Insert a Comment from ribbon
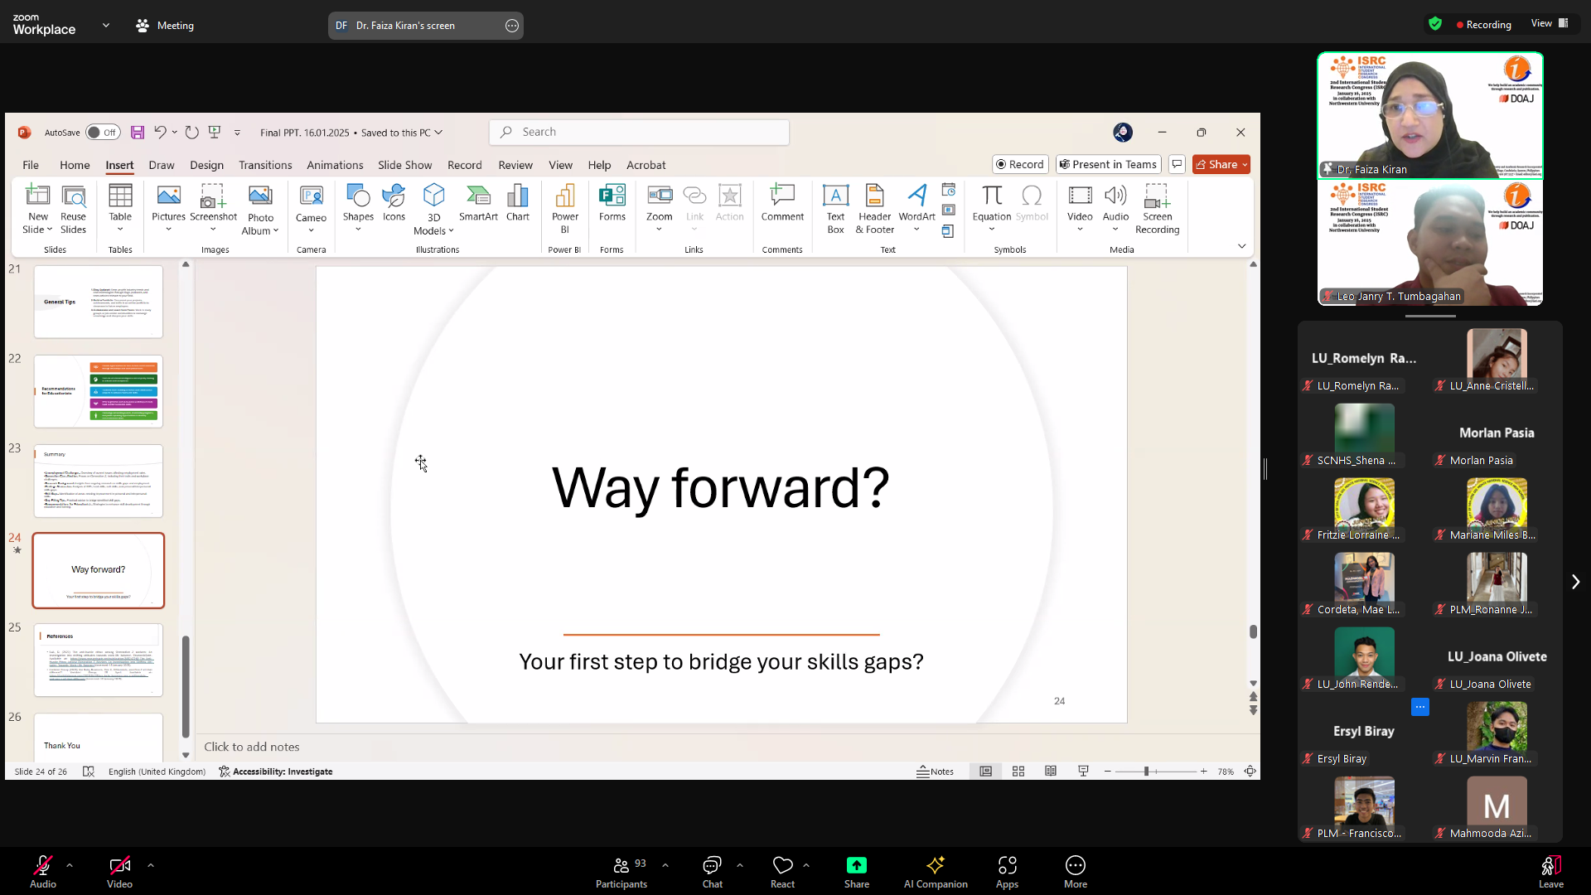1591x895 pixels. [x=781, y=203]
